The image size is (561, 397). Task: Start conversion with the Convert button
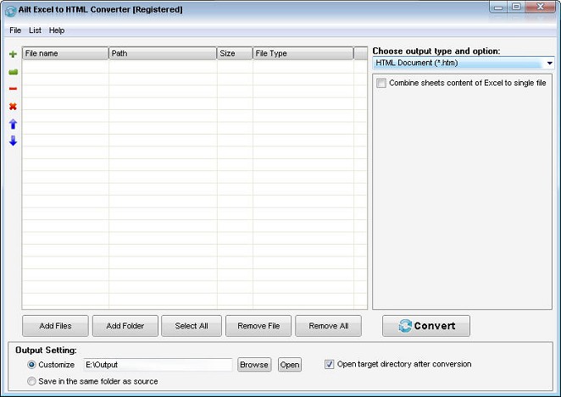(x=426, y=326)
